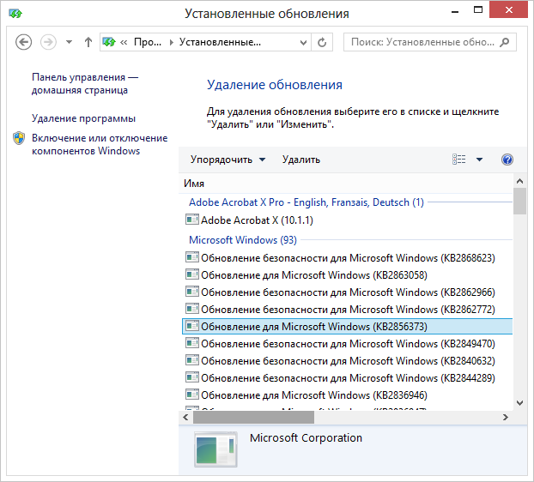Screen dimensions: 534x482
Task: Open 'Включение или отключение компонентов Windows'
Action: (100, 145)
